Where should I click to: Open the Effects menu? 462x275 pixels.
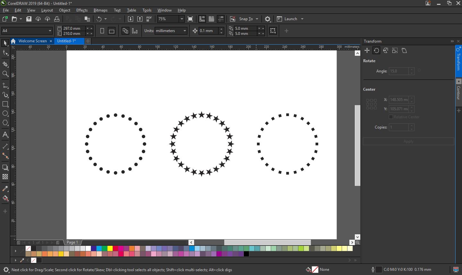[82, 10]
